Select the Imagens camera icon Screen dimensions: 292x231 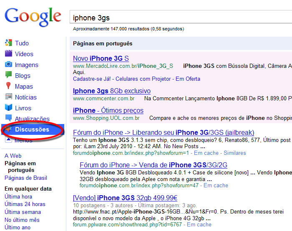click(x=8, y=65)
